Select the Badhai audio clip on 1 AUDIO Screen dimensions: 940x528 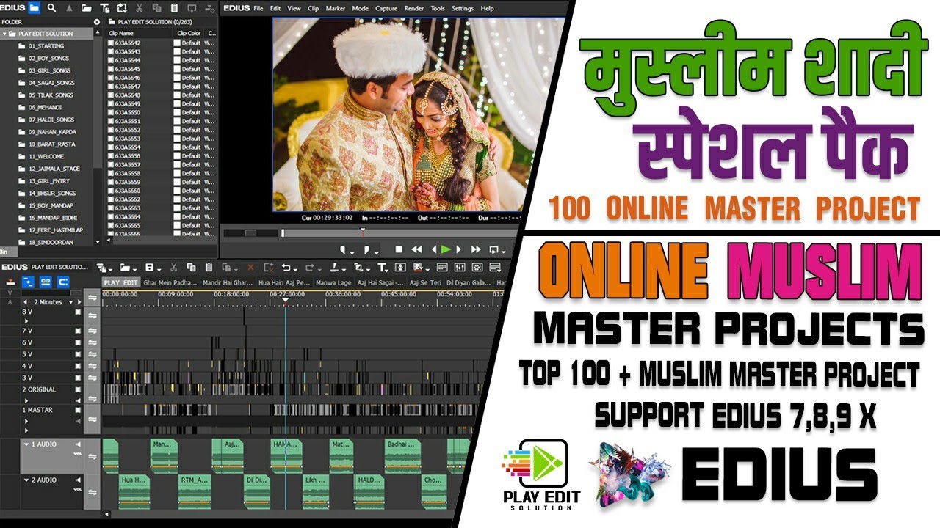point(403,455)
